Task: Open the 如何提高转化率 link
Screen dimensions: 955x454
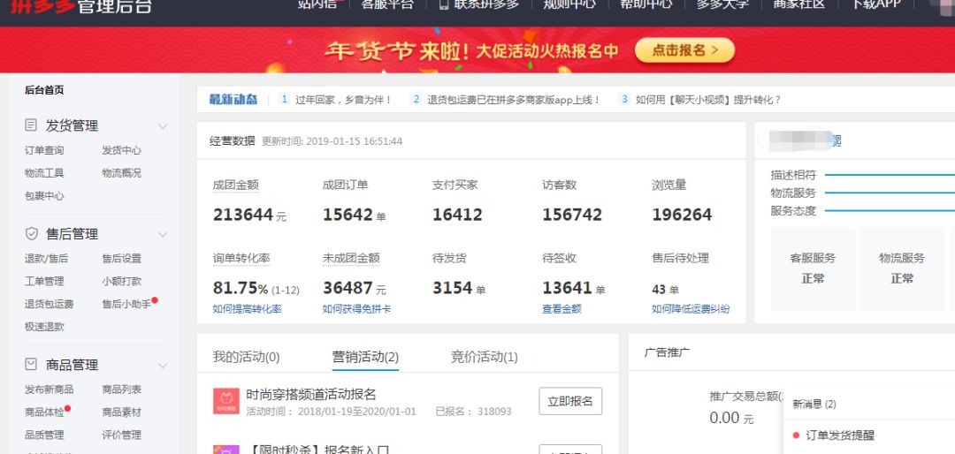Action: click(x=247, y=309)
